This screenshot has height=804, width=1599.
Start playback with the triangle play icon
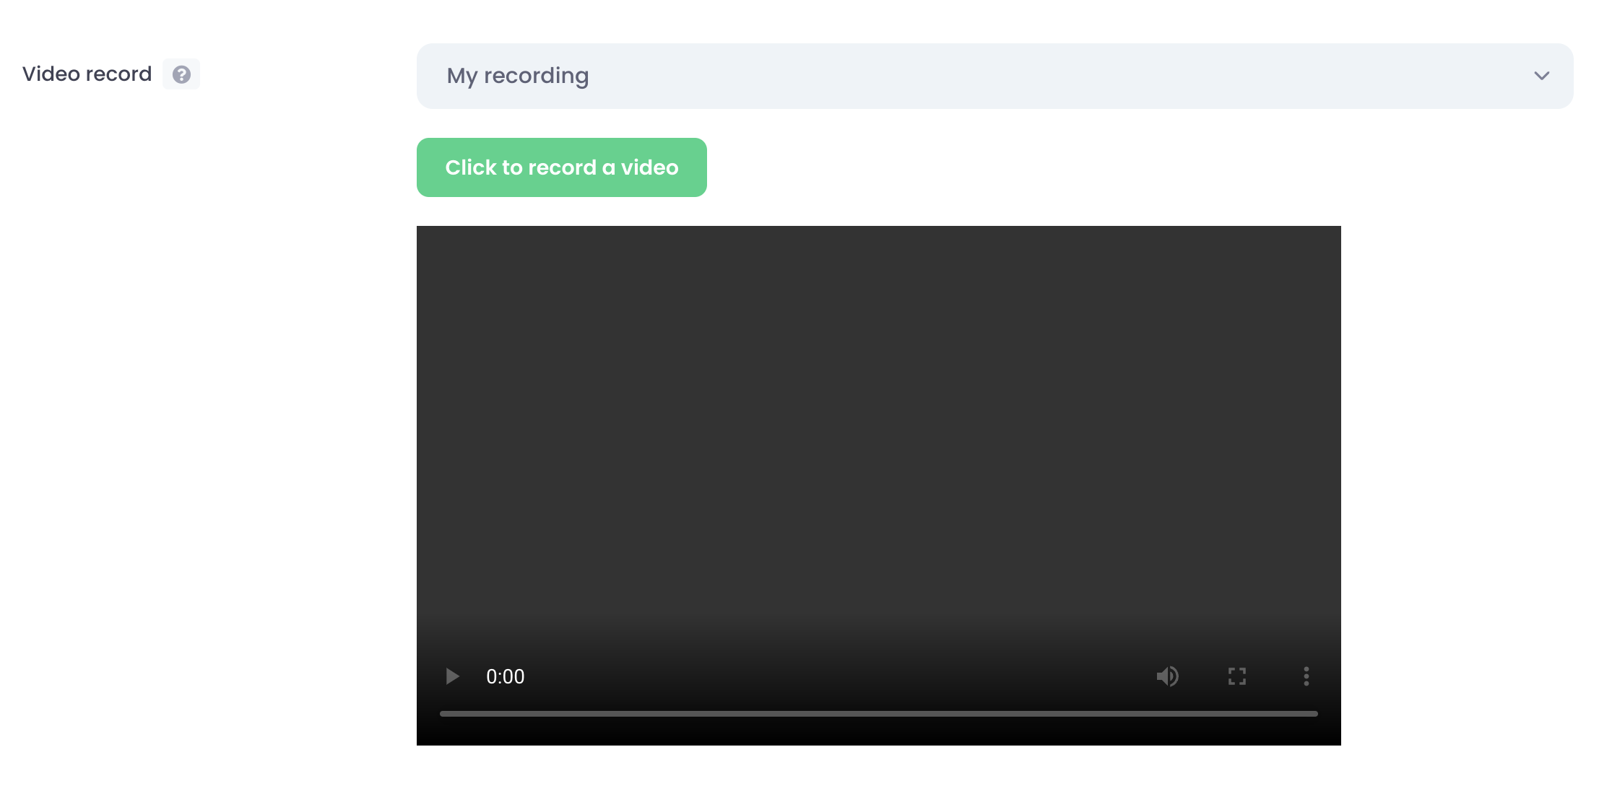(452, 676)
